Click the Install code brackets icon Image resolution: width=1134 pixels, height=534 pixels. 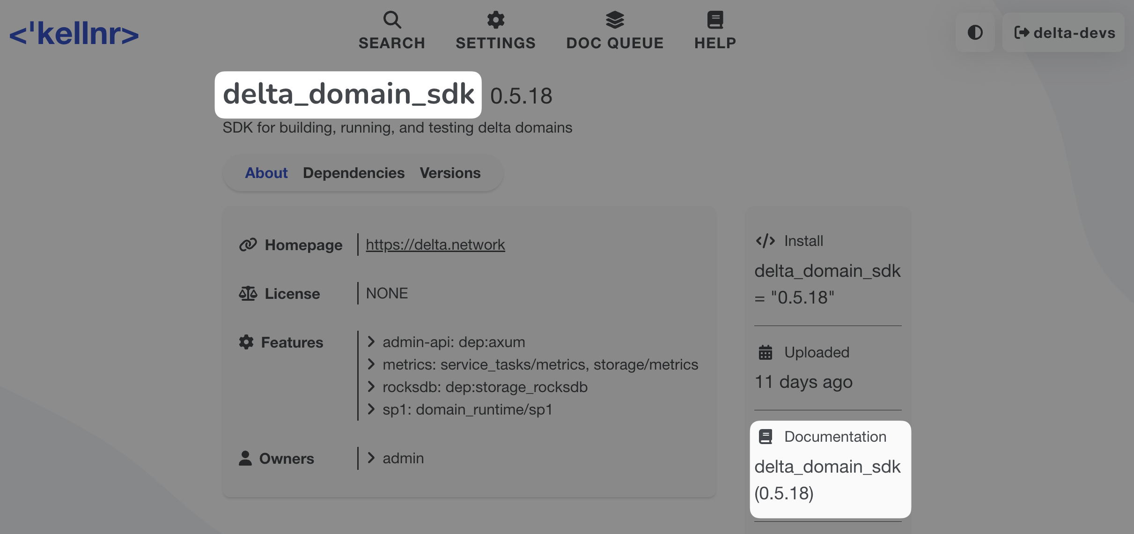765,241
